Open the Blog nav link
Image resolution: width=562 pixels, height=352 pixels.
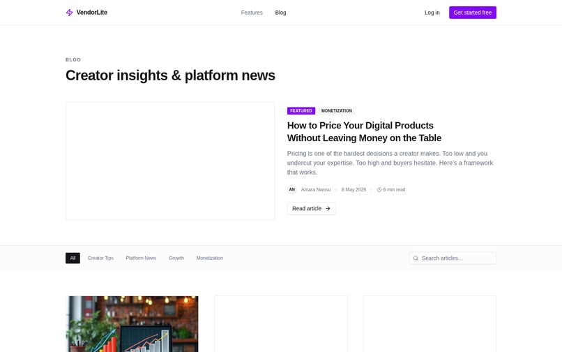pyautogui.click(x=280, y=13)
